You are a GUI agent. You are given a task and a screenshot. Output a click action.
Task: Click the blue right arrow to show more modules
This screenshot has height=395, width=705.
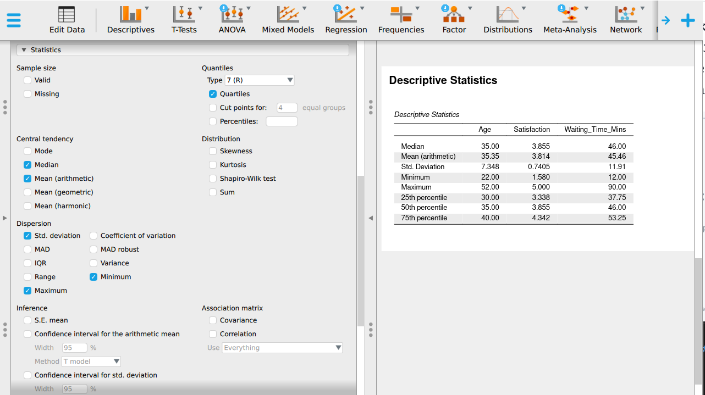(x=666, y=21)
